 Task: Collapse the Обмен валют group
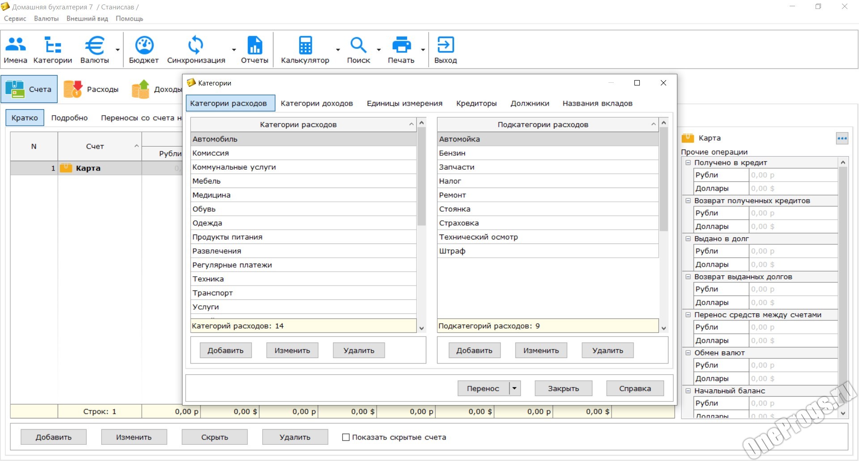688,353
